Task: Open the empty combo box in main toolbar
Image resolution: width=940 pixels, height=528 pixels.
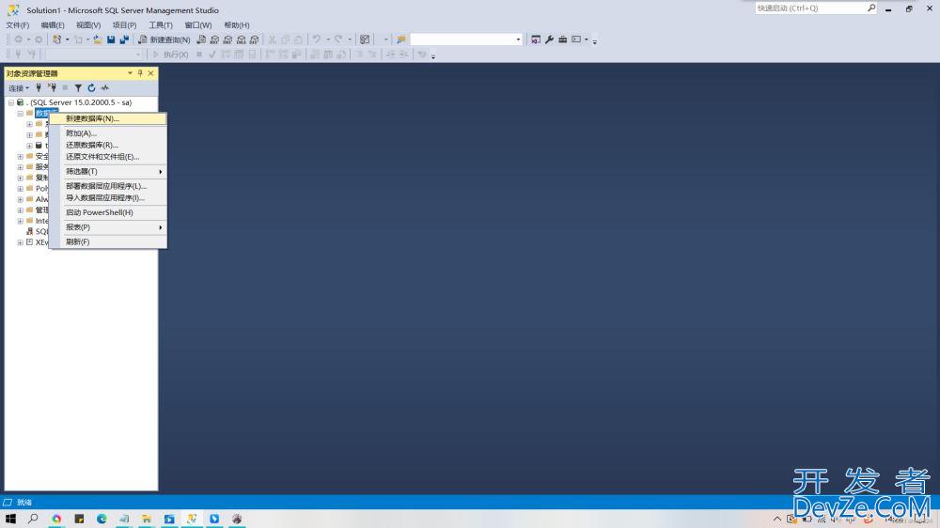Action: 465,39
